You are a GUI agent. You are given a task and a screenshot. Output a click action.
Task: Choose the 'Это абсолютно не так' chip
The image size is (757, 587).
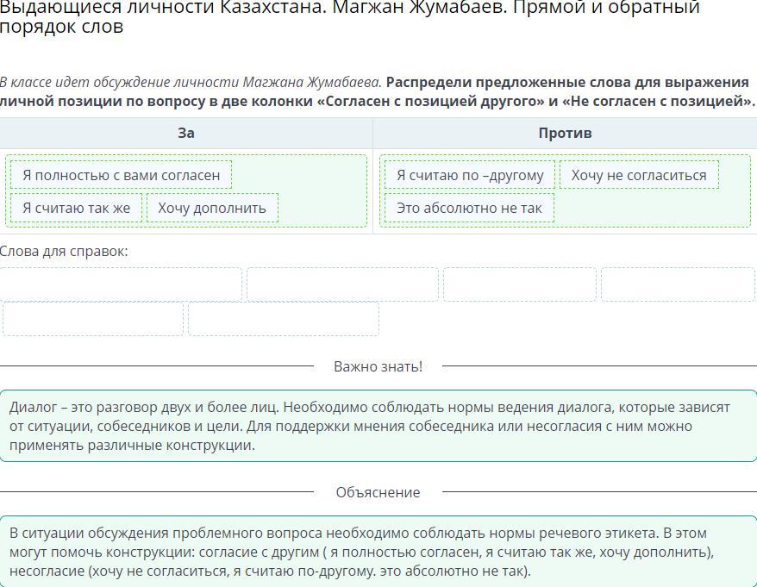click(469, 208)
